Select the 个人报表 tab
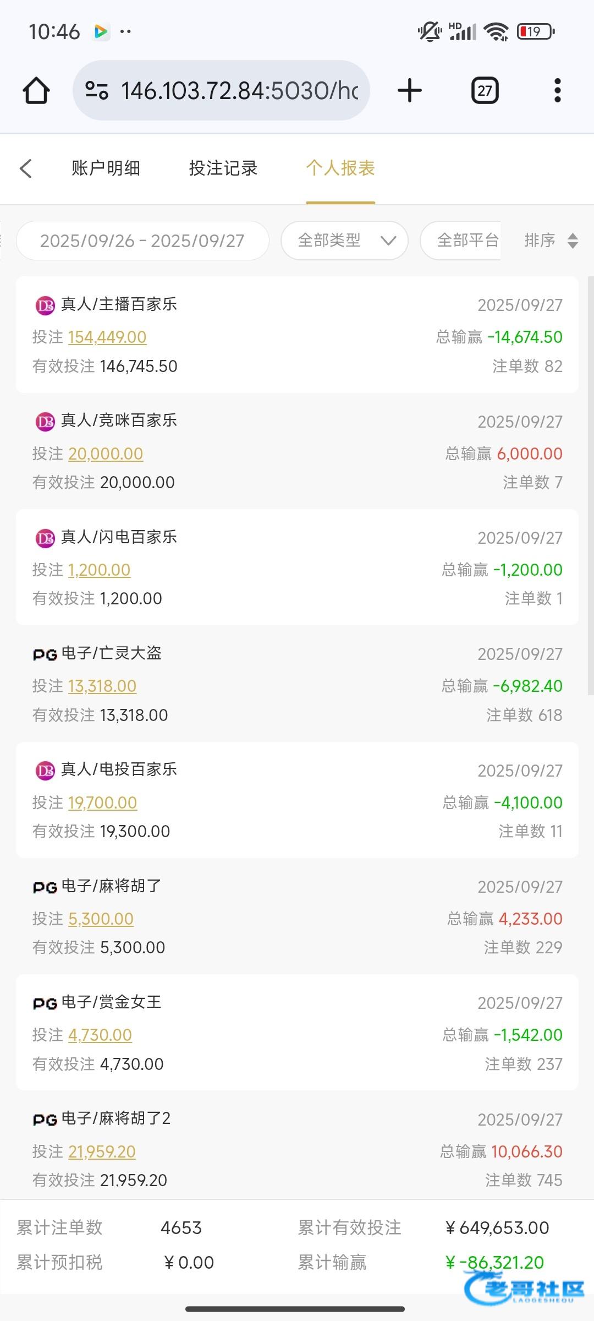This screenshot has width=594, height=1321. (340, 168)
